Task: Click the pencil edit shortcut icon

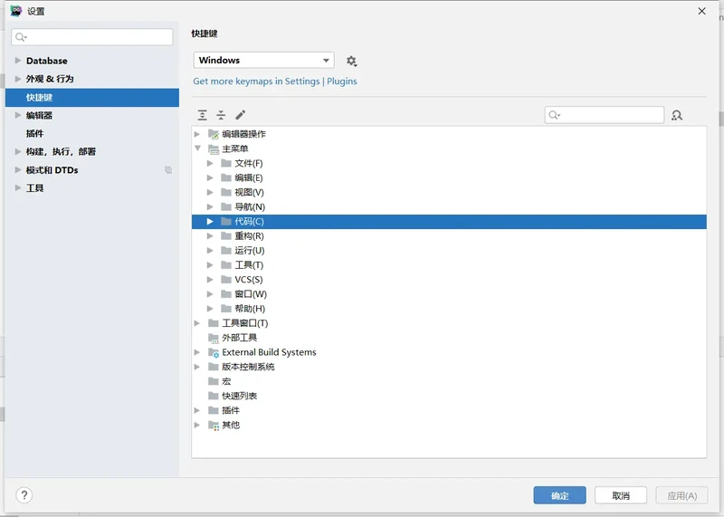Action: [x=241, y=115]
